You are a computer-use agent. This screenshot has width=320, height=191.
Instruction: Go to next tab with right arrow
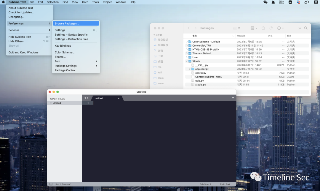click(88, 98)
